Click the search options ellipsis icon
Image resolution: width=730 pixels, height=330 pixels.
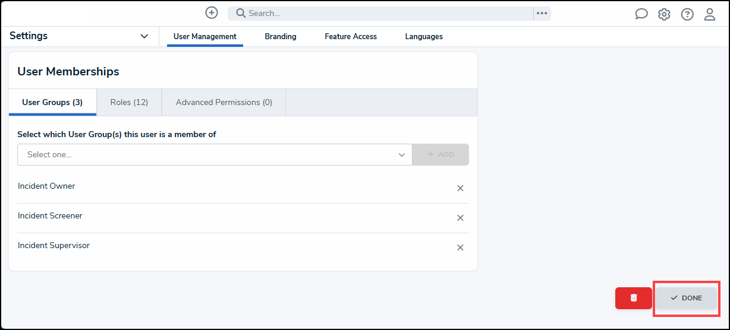542,13
